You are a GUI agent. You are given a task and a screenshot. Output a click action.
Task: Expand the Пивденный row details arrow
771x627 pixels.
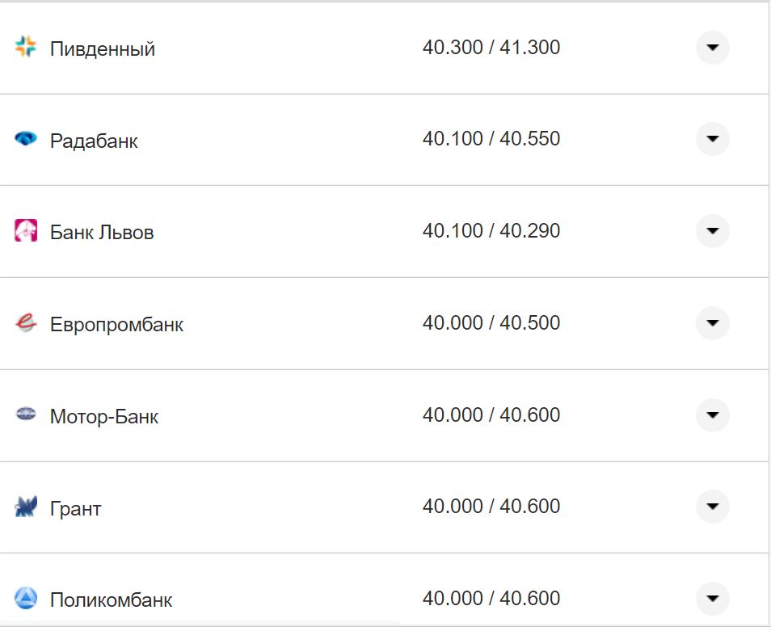[x=712, y=48]
